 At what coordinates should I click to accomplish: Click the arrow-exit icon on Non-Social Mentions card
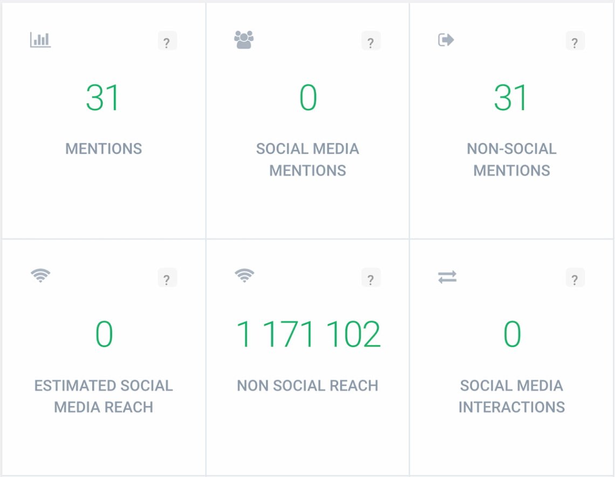tap(447, 40)
